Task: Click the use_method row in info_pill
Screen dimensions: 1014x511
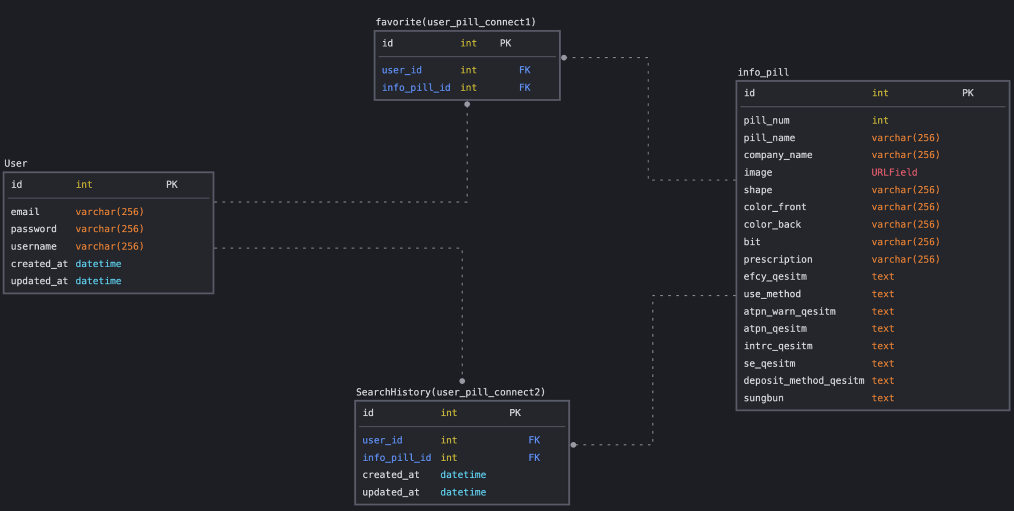Action: (x=772, y=294)
